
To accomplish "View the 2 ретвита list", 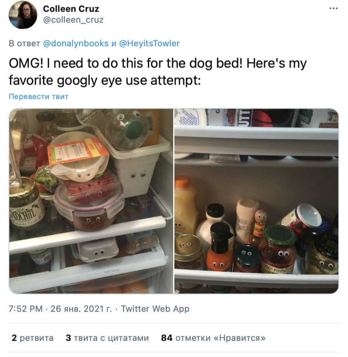I will (33, 338).
